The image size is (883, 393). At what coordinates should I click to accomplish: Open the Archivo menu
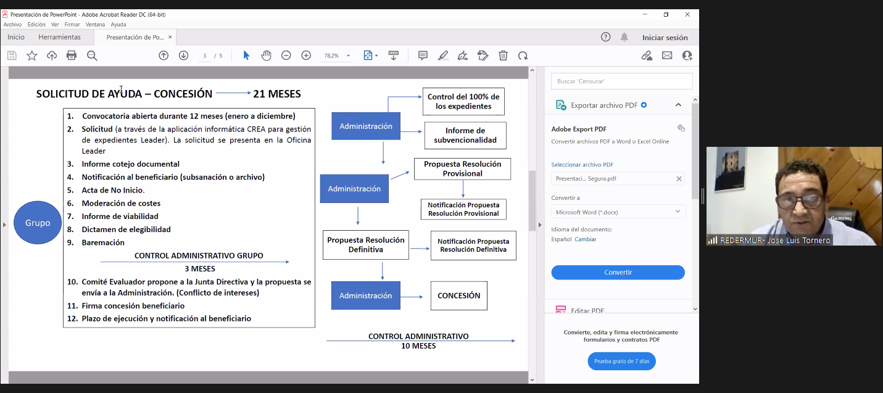(12, 25)
